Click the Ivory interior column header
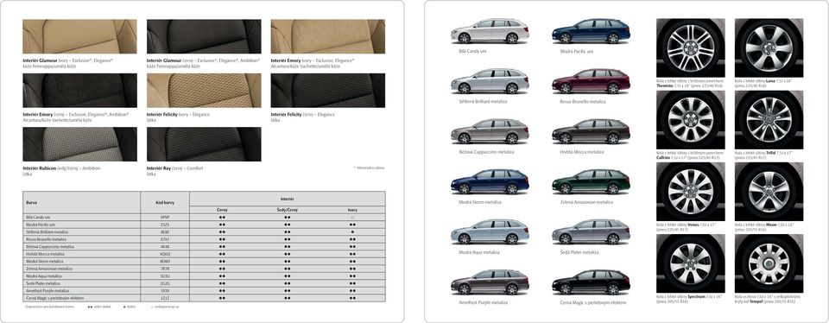This screenshot has height=323, width=829. 352,210
